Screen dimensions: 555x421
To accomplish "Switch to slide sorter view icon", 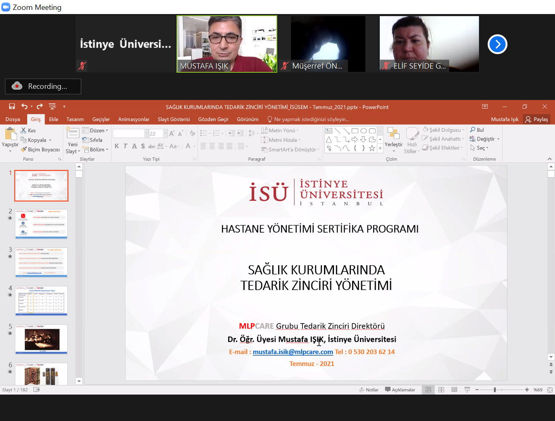I will [x=441, y=390].
